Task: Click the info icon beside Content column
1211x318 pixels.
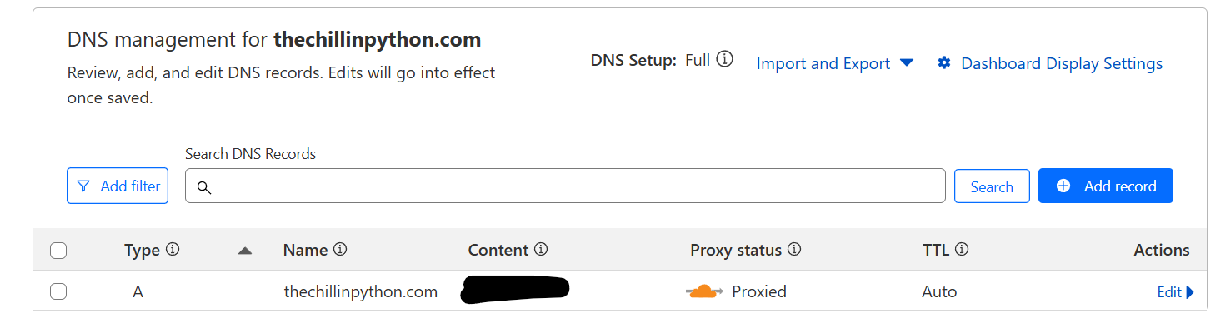Action: point(541,249)
